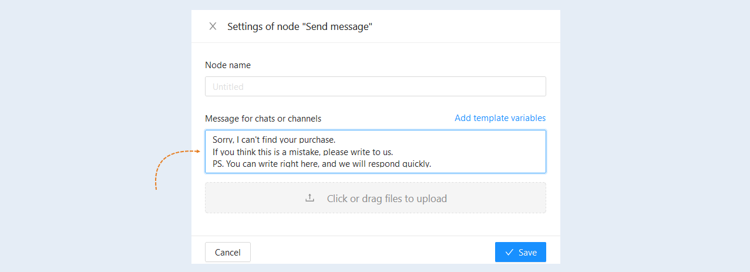Place cursor in "If you think this" line
Image resolution: width=750 pixels, height=272 pixels.
[302, 152]
